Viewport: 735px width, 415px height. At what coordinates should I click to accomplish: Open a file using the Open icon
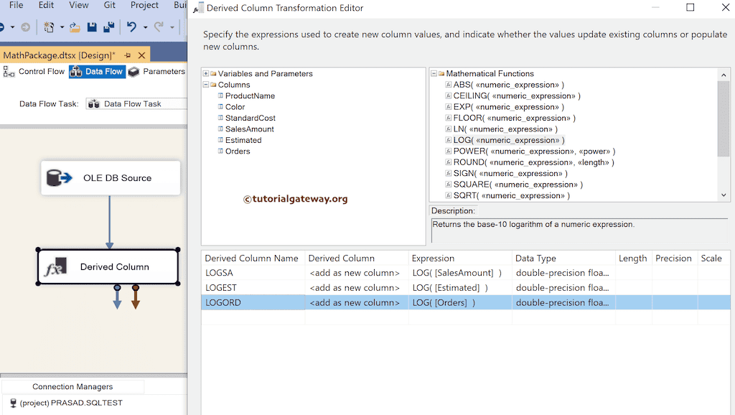75,27
